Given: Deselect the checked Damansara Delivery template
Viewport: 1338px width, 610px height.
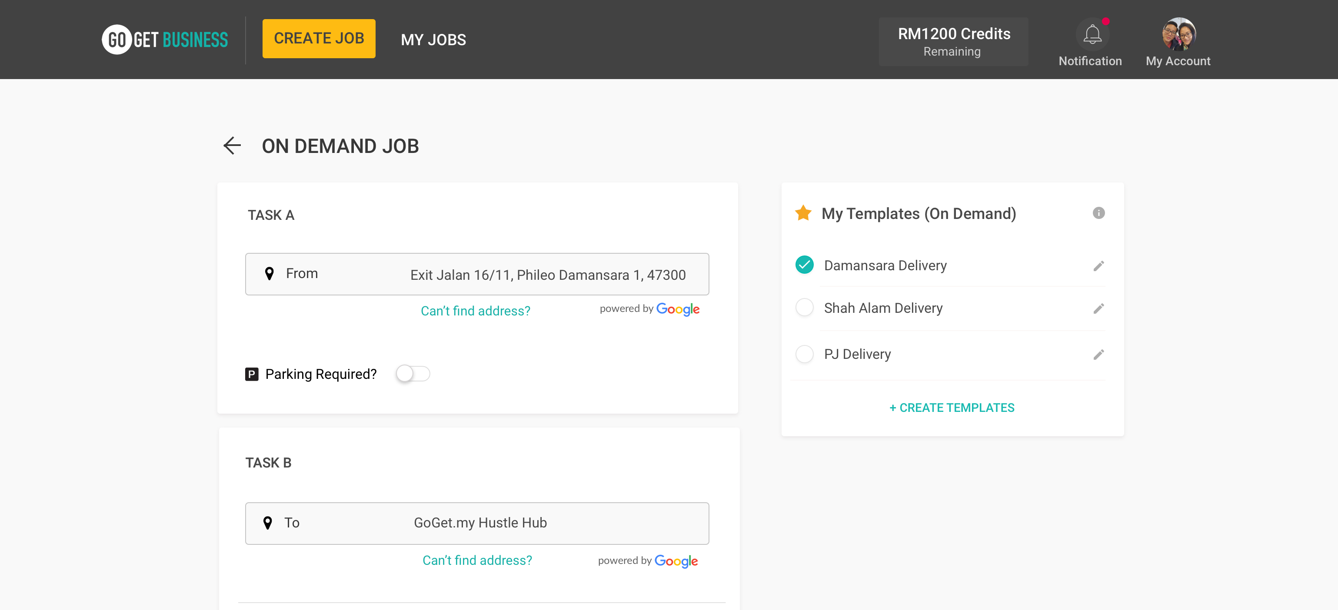Looking at the screenshot, I should [x=805, y=265].
